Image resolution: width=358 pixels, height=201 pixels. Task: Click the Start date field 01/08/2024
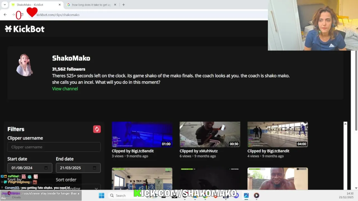[30, 168]
